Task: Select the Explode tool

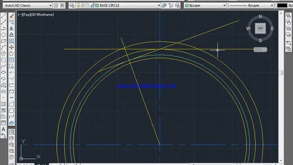Action: click(x=11, y=123)
